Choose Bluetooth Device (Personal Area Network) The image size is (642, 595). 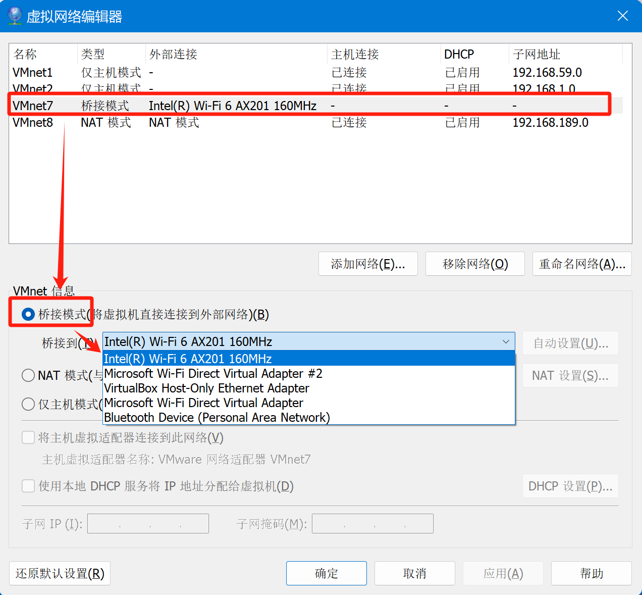pos(309,417)
